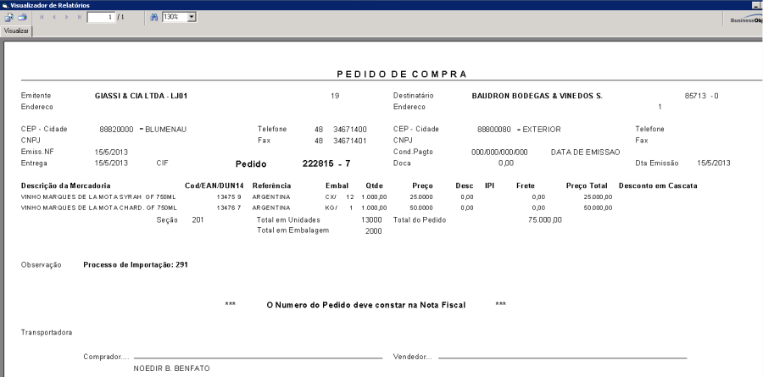Screen dimensions: 763x377
Task: Click the DATA DE EMISSAO text
Action: (x=585, y=152)
